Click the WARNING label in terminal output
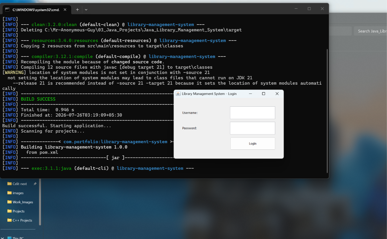 point(14,72)
